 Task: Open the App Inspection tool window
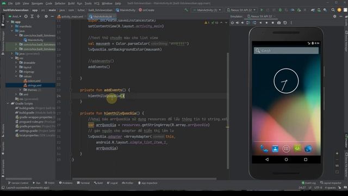[148, 183]
